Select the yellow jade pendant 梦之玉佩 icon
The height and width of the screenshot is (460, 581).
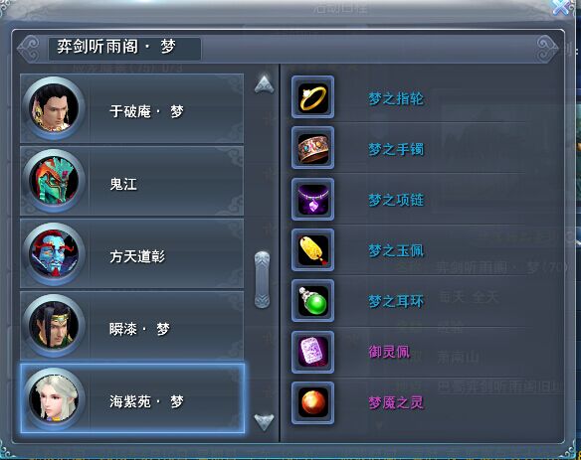pyautogui.click(x=312, y=249)
